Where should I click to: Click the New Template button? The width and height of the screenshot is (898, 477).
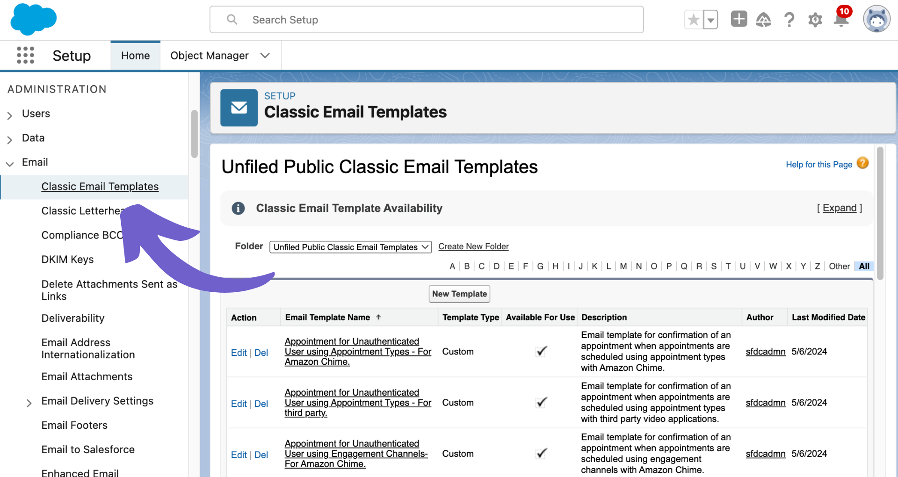click(x=459, y=294)
